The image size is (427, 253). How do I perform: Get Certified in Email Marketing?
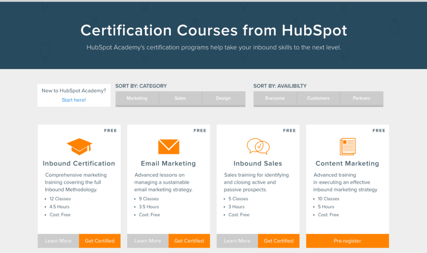click(x=189, y=241)
